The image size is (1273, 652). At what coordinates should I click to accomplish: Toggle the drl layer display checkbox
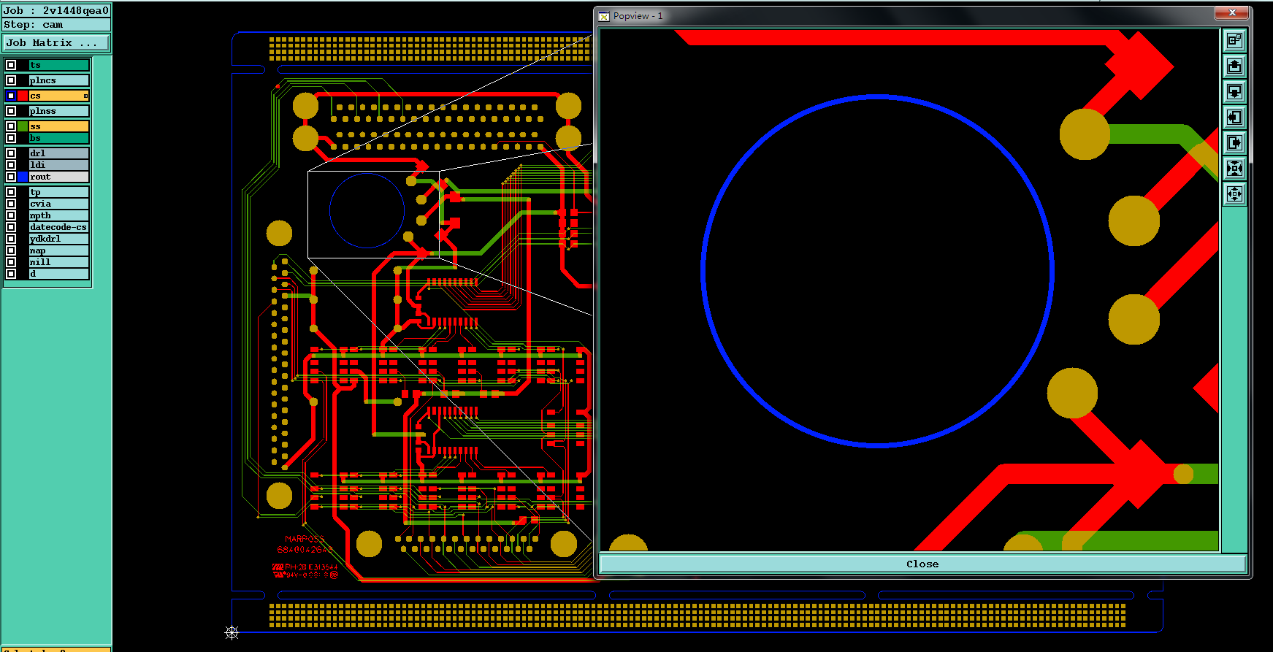[11, 153]
